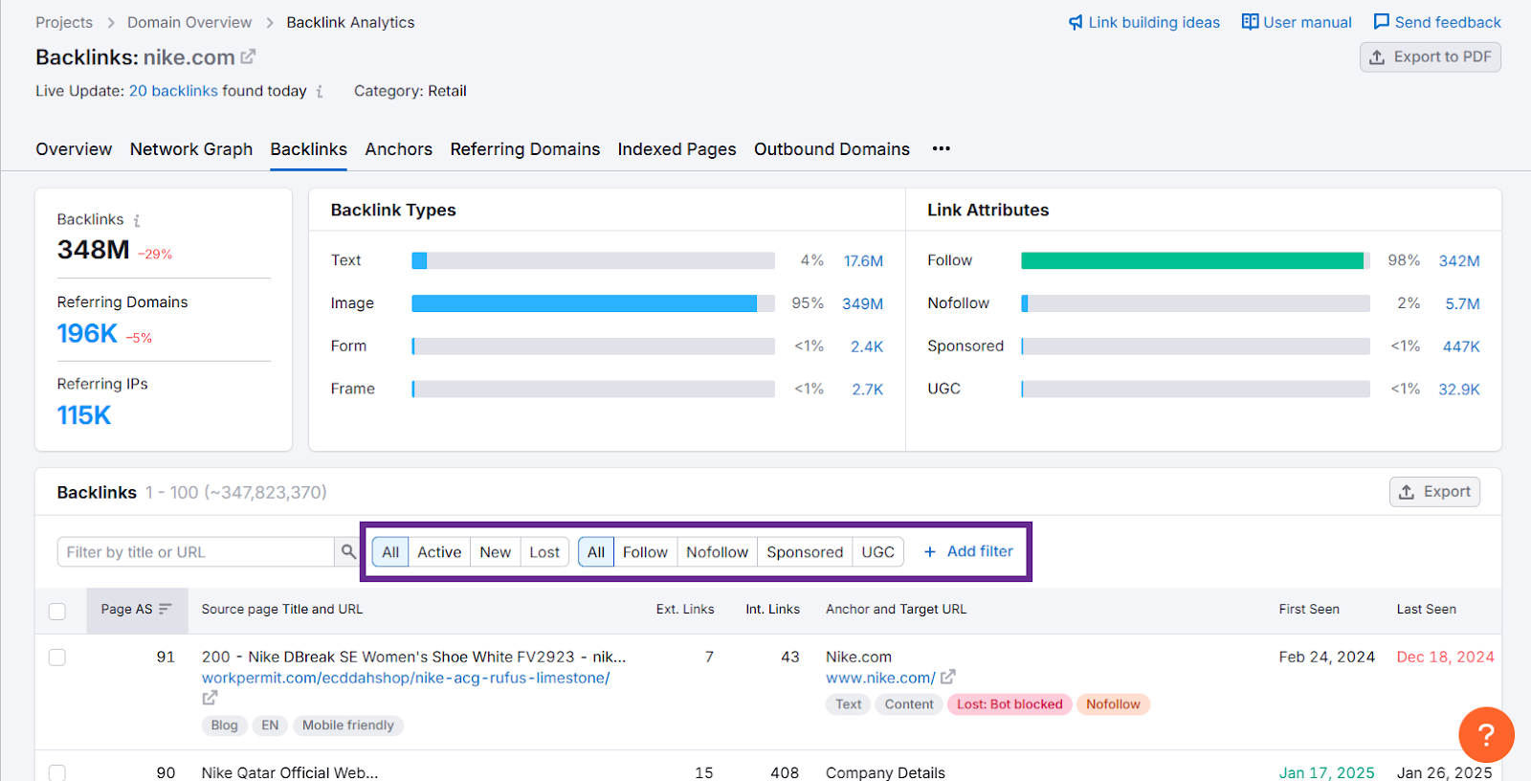Open Link building ideas
The width and height of the screenshot is (1531, 781).
(1144, 22)
